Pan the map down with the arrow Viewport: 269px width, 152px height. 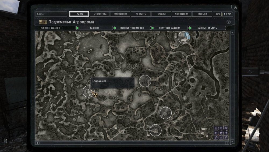(221, 138)
